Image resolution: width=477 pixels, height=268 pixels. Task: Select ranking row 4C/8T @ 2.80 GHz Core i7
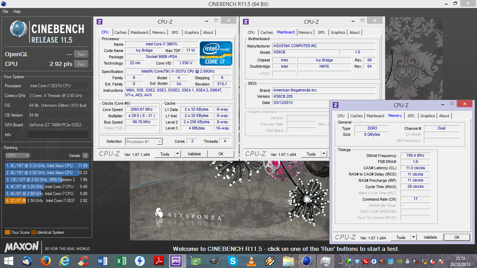click(47, 194)
